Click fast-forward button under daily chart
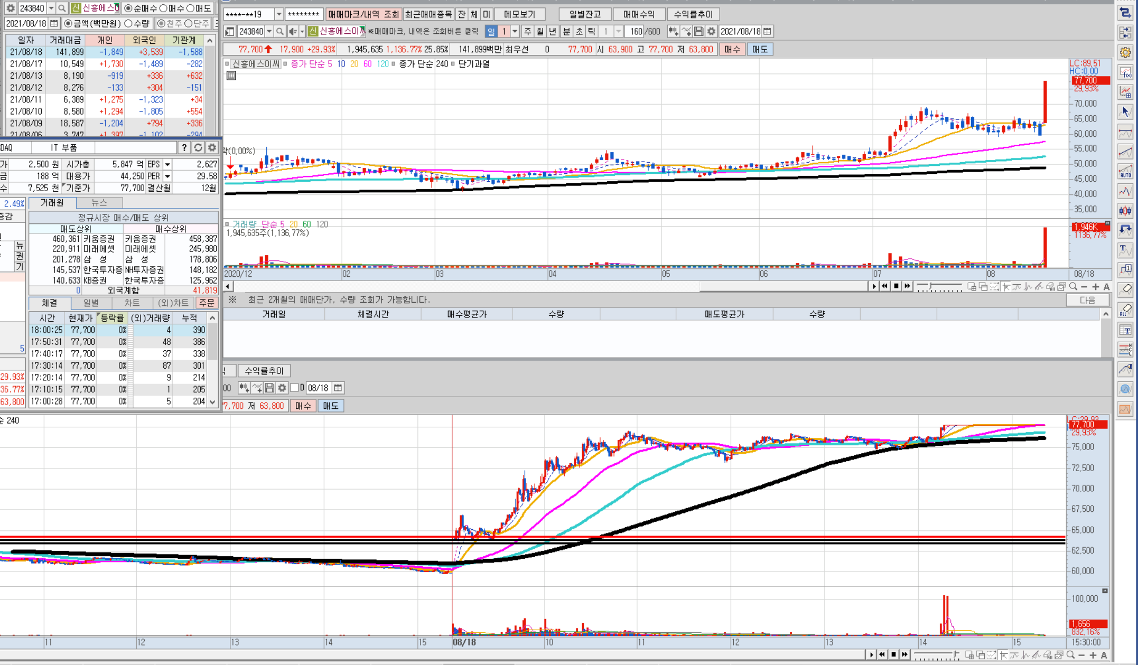This screenshot has height=665, width=1138. pyautogui.click(x=907, y=286)
